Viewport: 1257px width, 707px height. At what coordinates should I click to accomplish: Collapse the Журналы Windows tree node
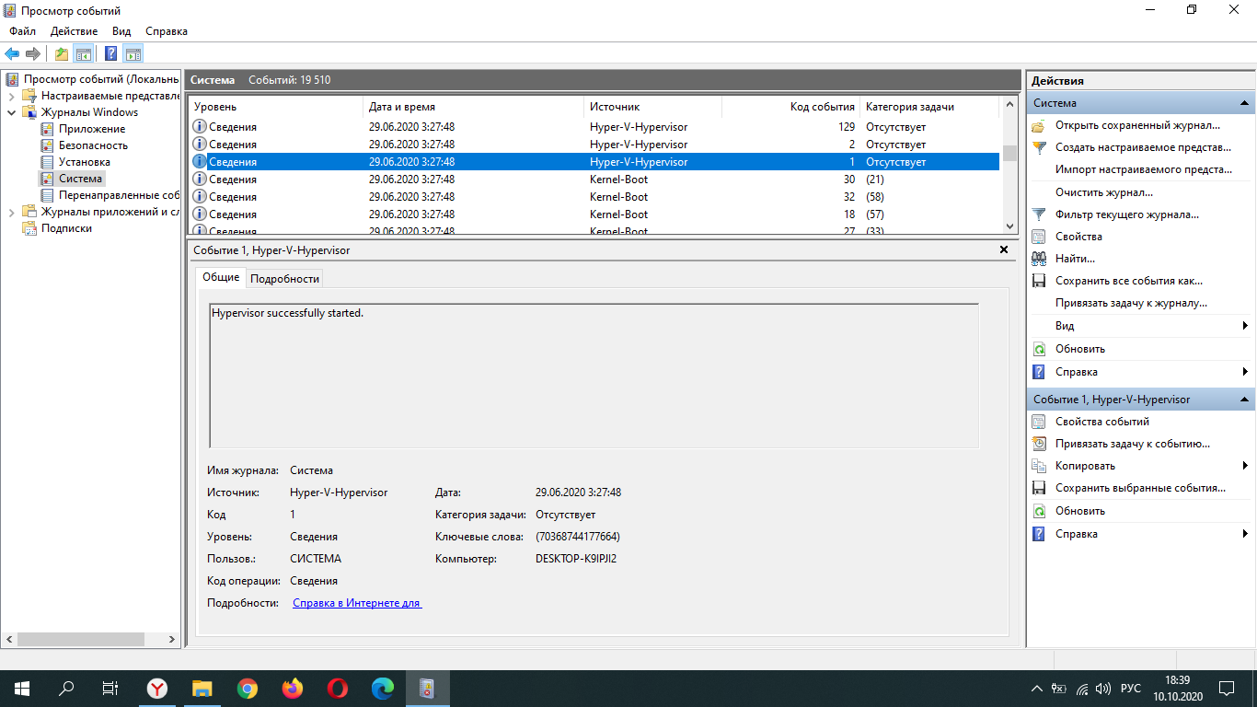11,112
